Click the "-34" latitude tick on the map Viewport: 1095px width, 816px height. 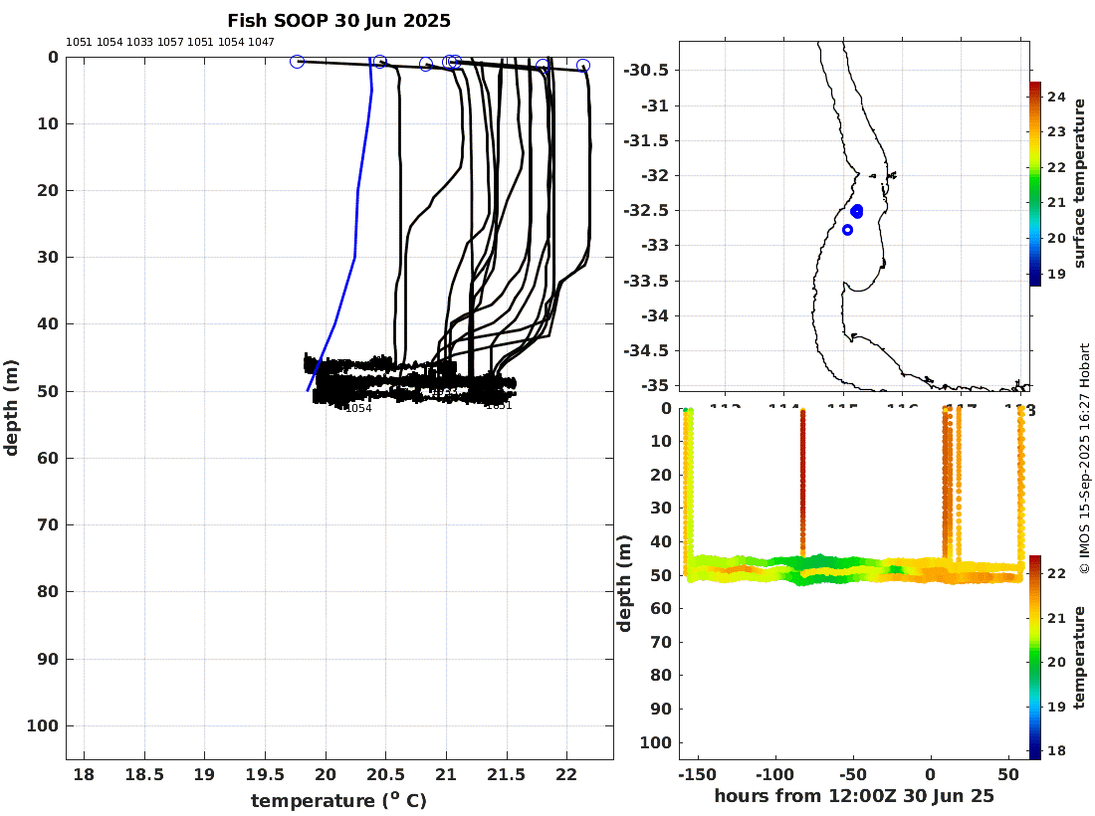[x=654, y=315]
